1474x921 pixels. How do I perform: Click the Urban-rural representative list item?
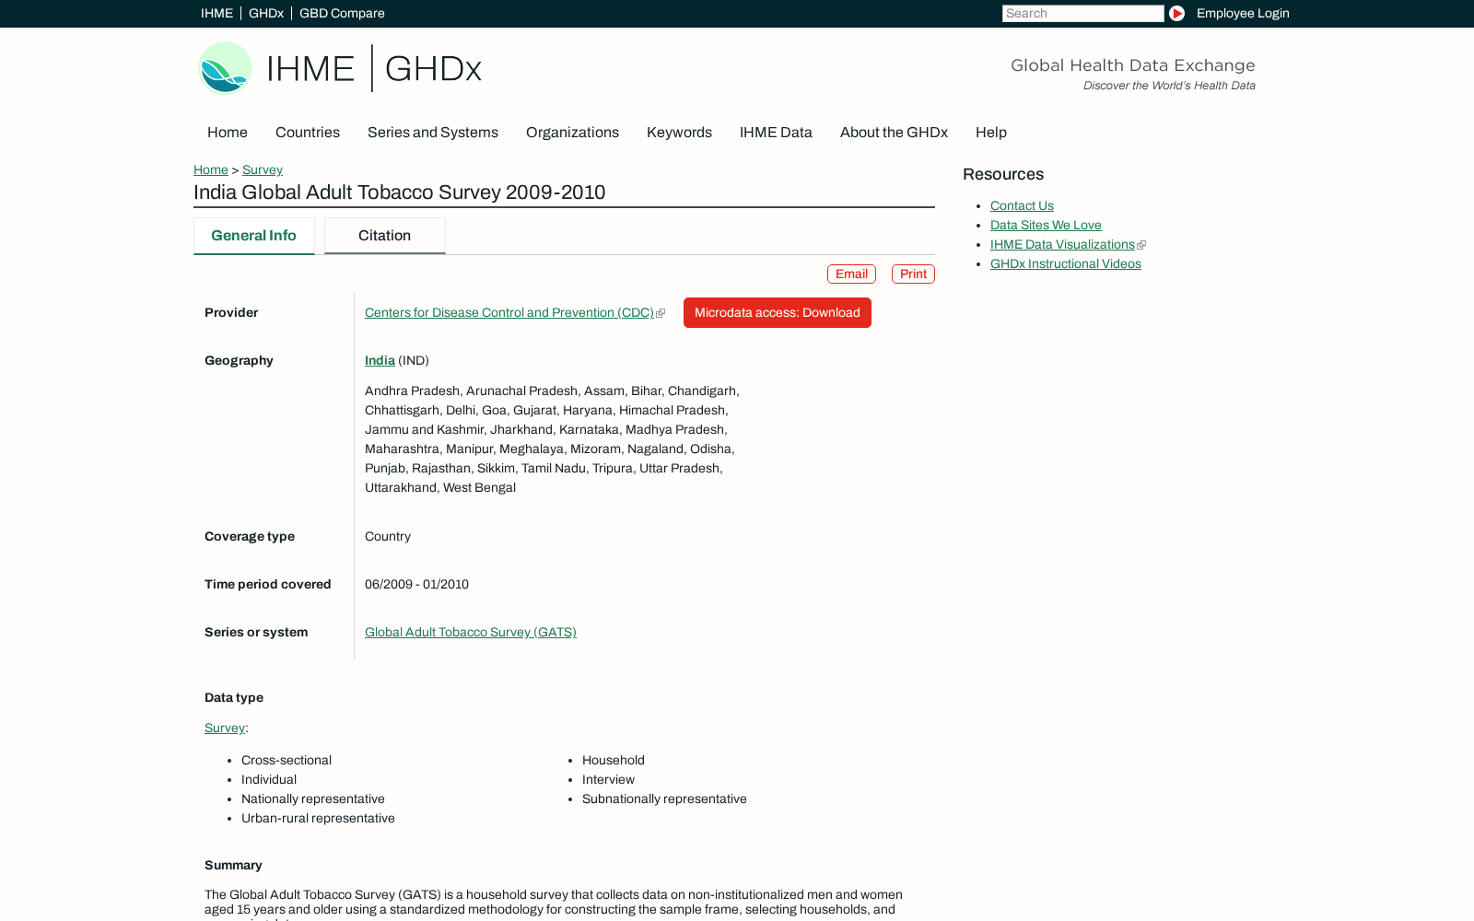click(x=318, y=819)
